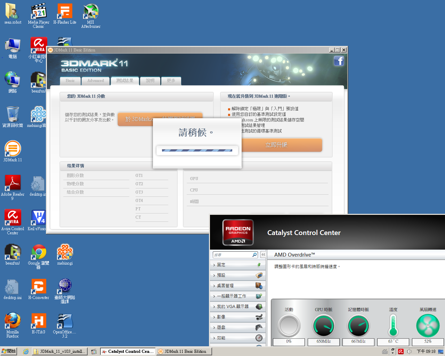Open OpenOffice 3.2 desktop shortcut

65,325
